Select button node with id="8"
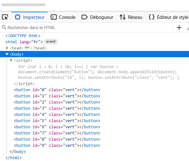189x161 pixels. [x=57, y=139]
